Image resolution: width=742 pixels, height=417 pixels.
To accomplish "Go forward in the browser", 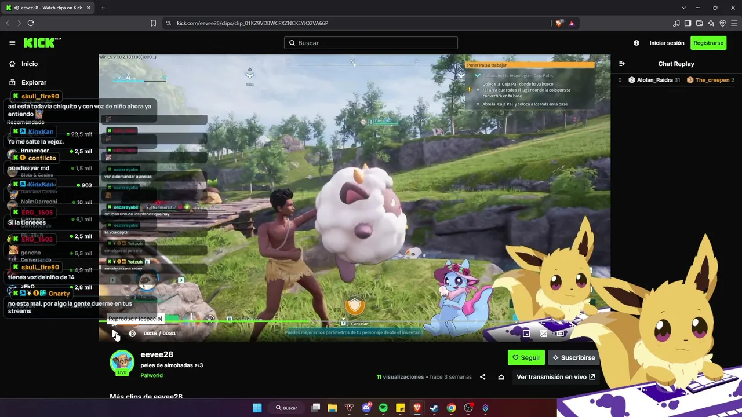I will point(19,23).
